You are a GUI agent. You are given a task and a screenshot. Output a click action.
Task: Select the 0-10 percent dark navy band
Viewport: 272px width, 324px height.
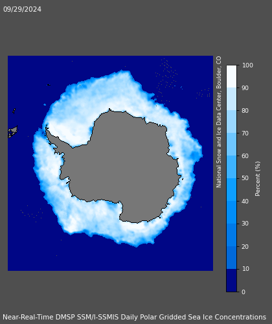tap(231, 281)
